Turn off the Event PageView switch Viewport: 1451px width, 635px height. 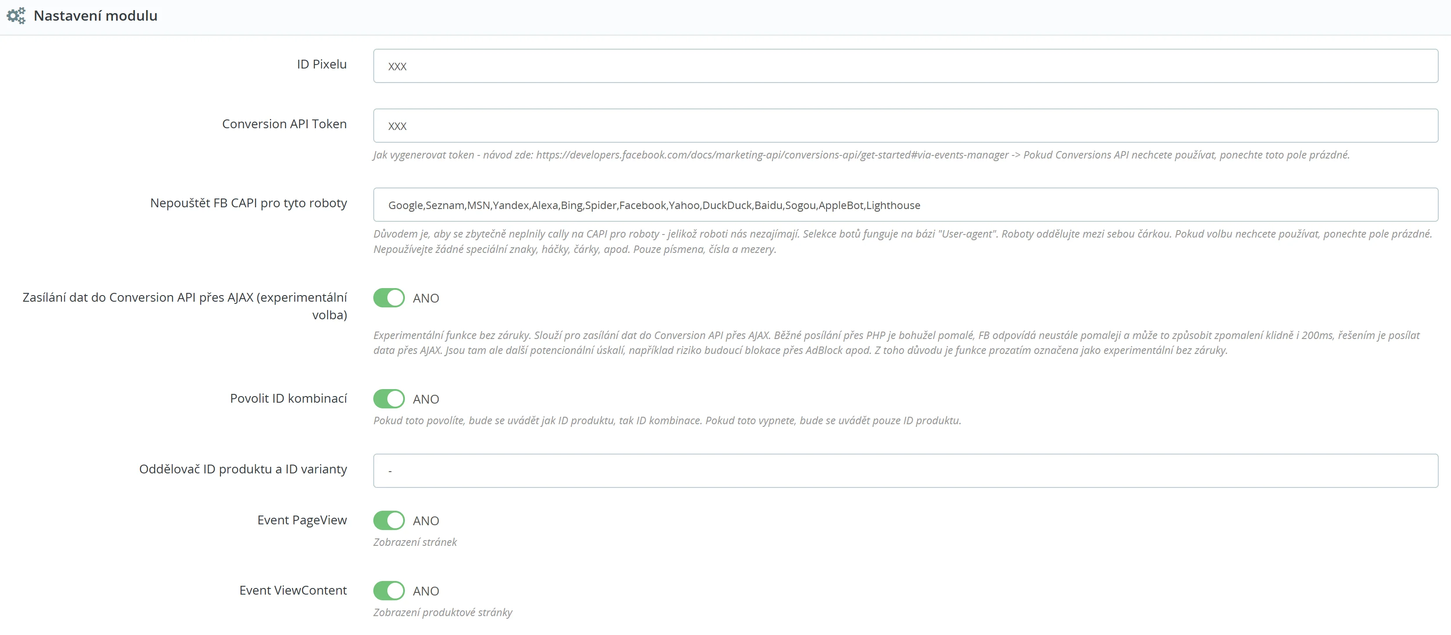pyautogui.click(x=389, y=521)
